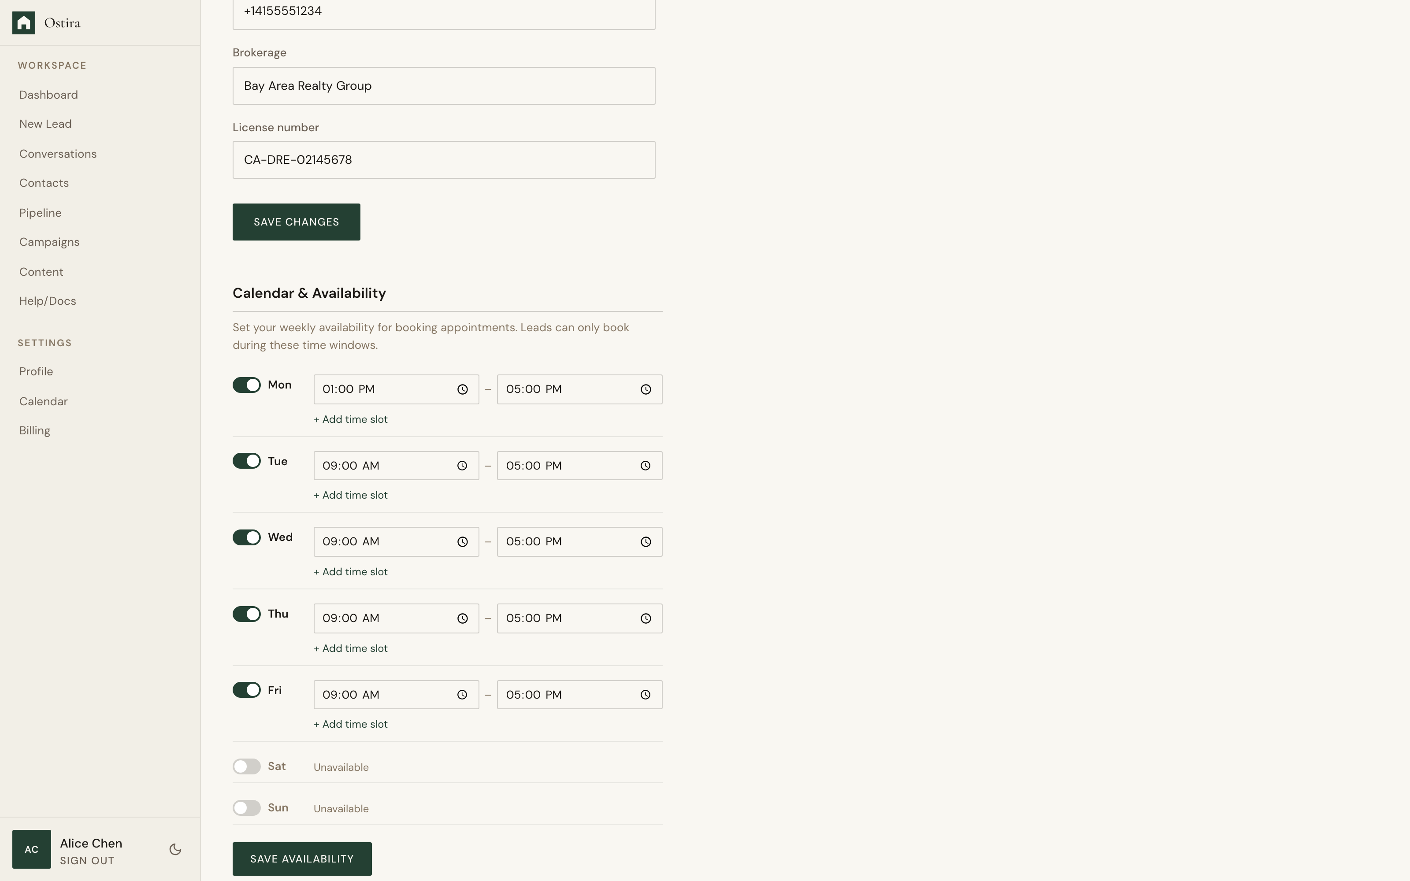1410x881 pixels.
Task: Add a time slot for Monday
Action: (x=350, y=419)
